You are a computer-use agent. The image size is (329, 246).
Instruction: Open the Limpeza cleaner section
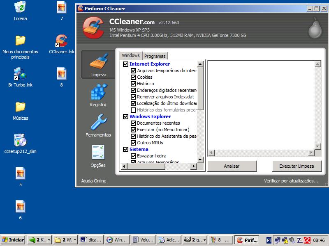[98, 65]
